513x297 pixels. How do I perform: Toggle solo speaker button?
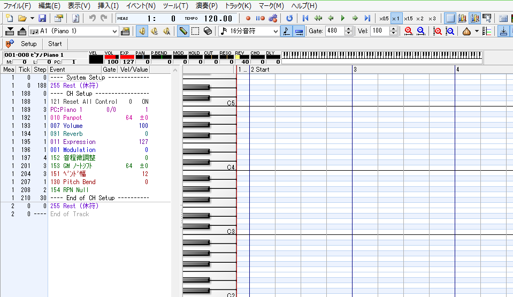(x=155, y=31)
